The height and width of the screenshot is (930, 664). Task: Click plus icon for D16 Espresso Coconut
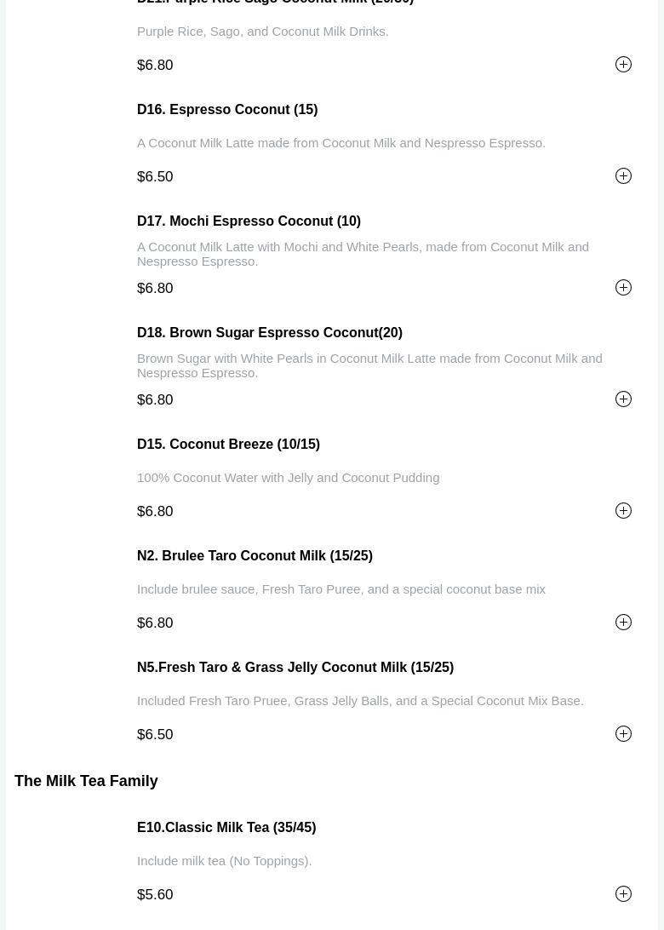pyautogui.click(x=623, y=176)
